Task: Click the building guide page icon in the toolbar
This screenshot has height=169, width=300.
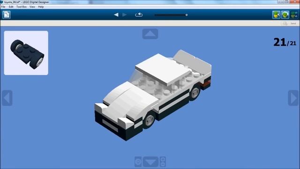Action: point(6,15)
